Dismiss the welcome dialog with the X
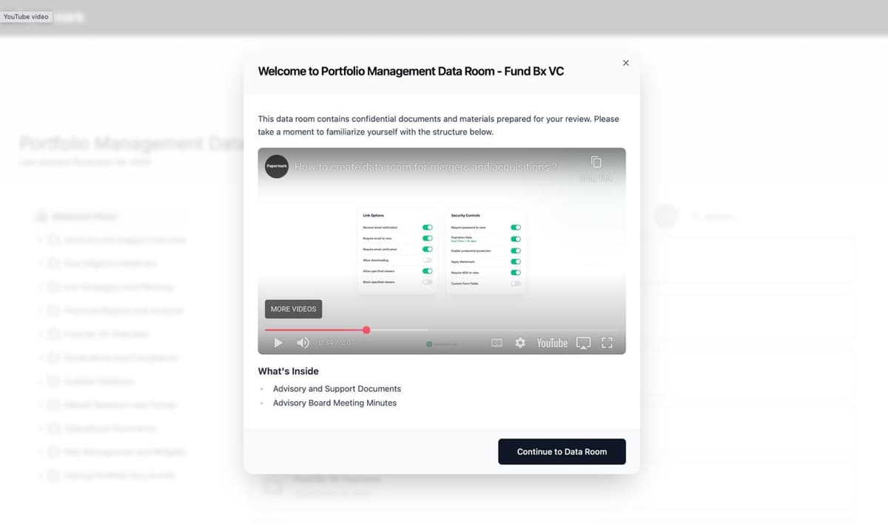 625,63
